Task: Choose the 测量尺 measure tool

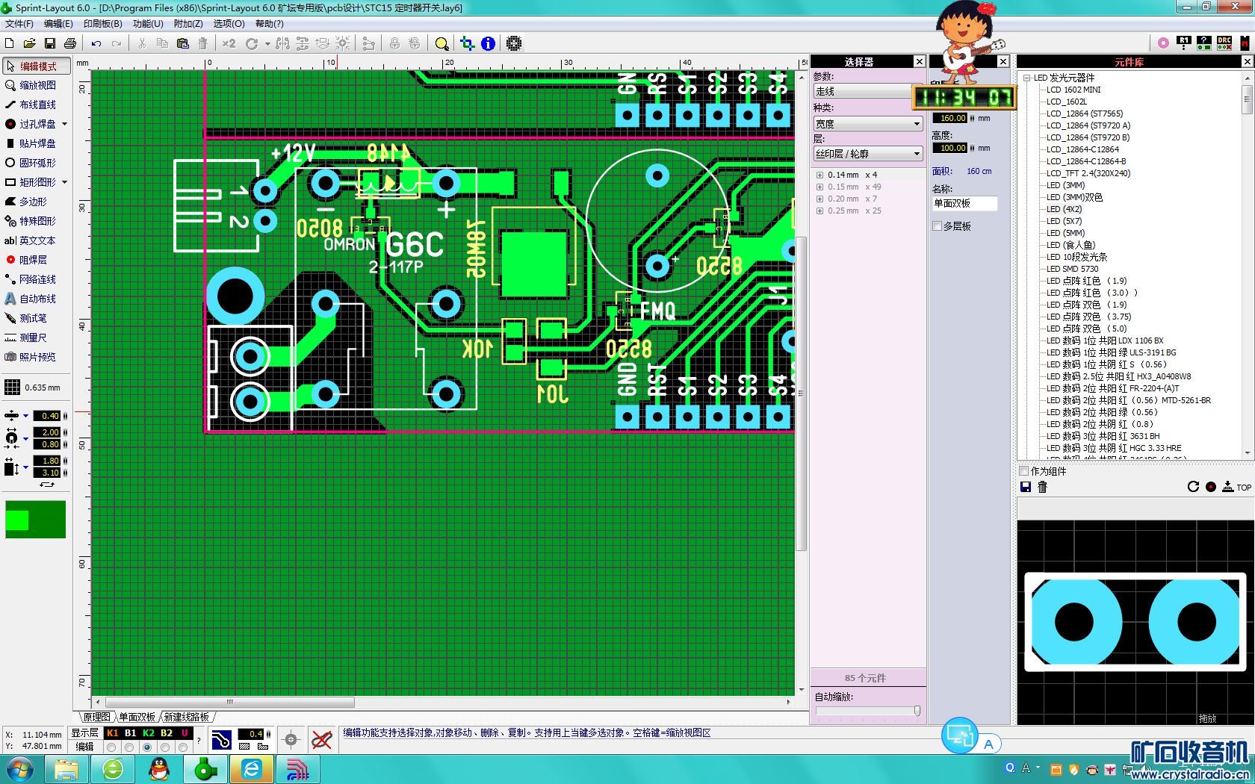Action: pyautogui.click(x=37, y=337)
